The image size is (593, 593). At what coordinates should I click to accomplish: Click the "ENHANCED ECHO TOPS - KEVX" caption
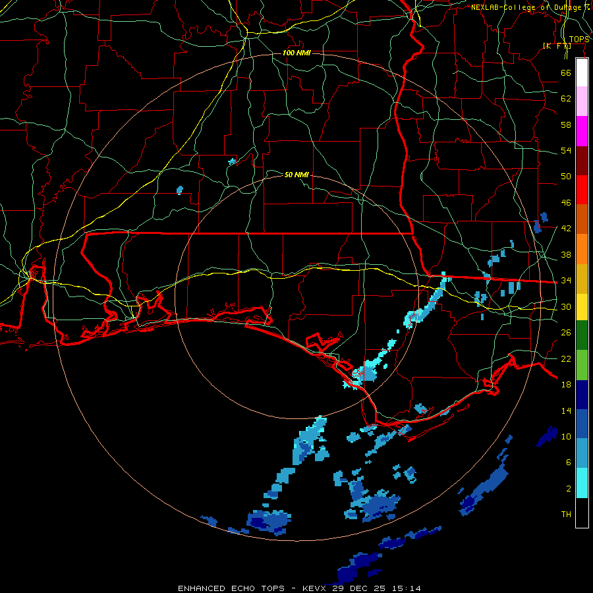click(x=254, y=588)
